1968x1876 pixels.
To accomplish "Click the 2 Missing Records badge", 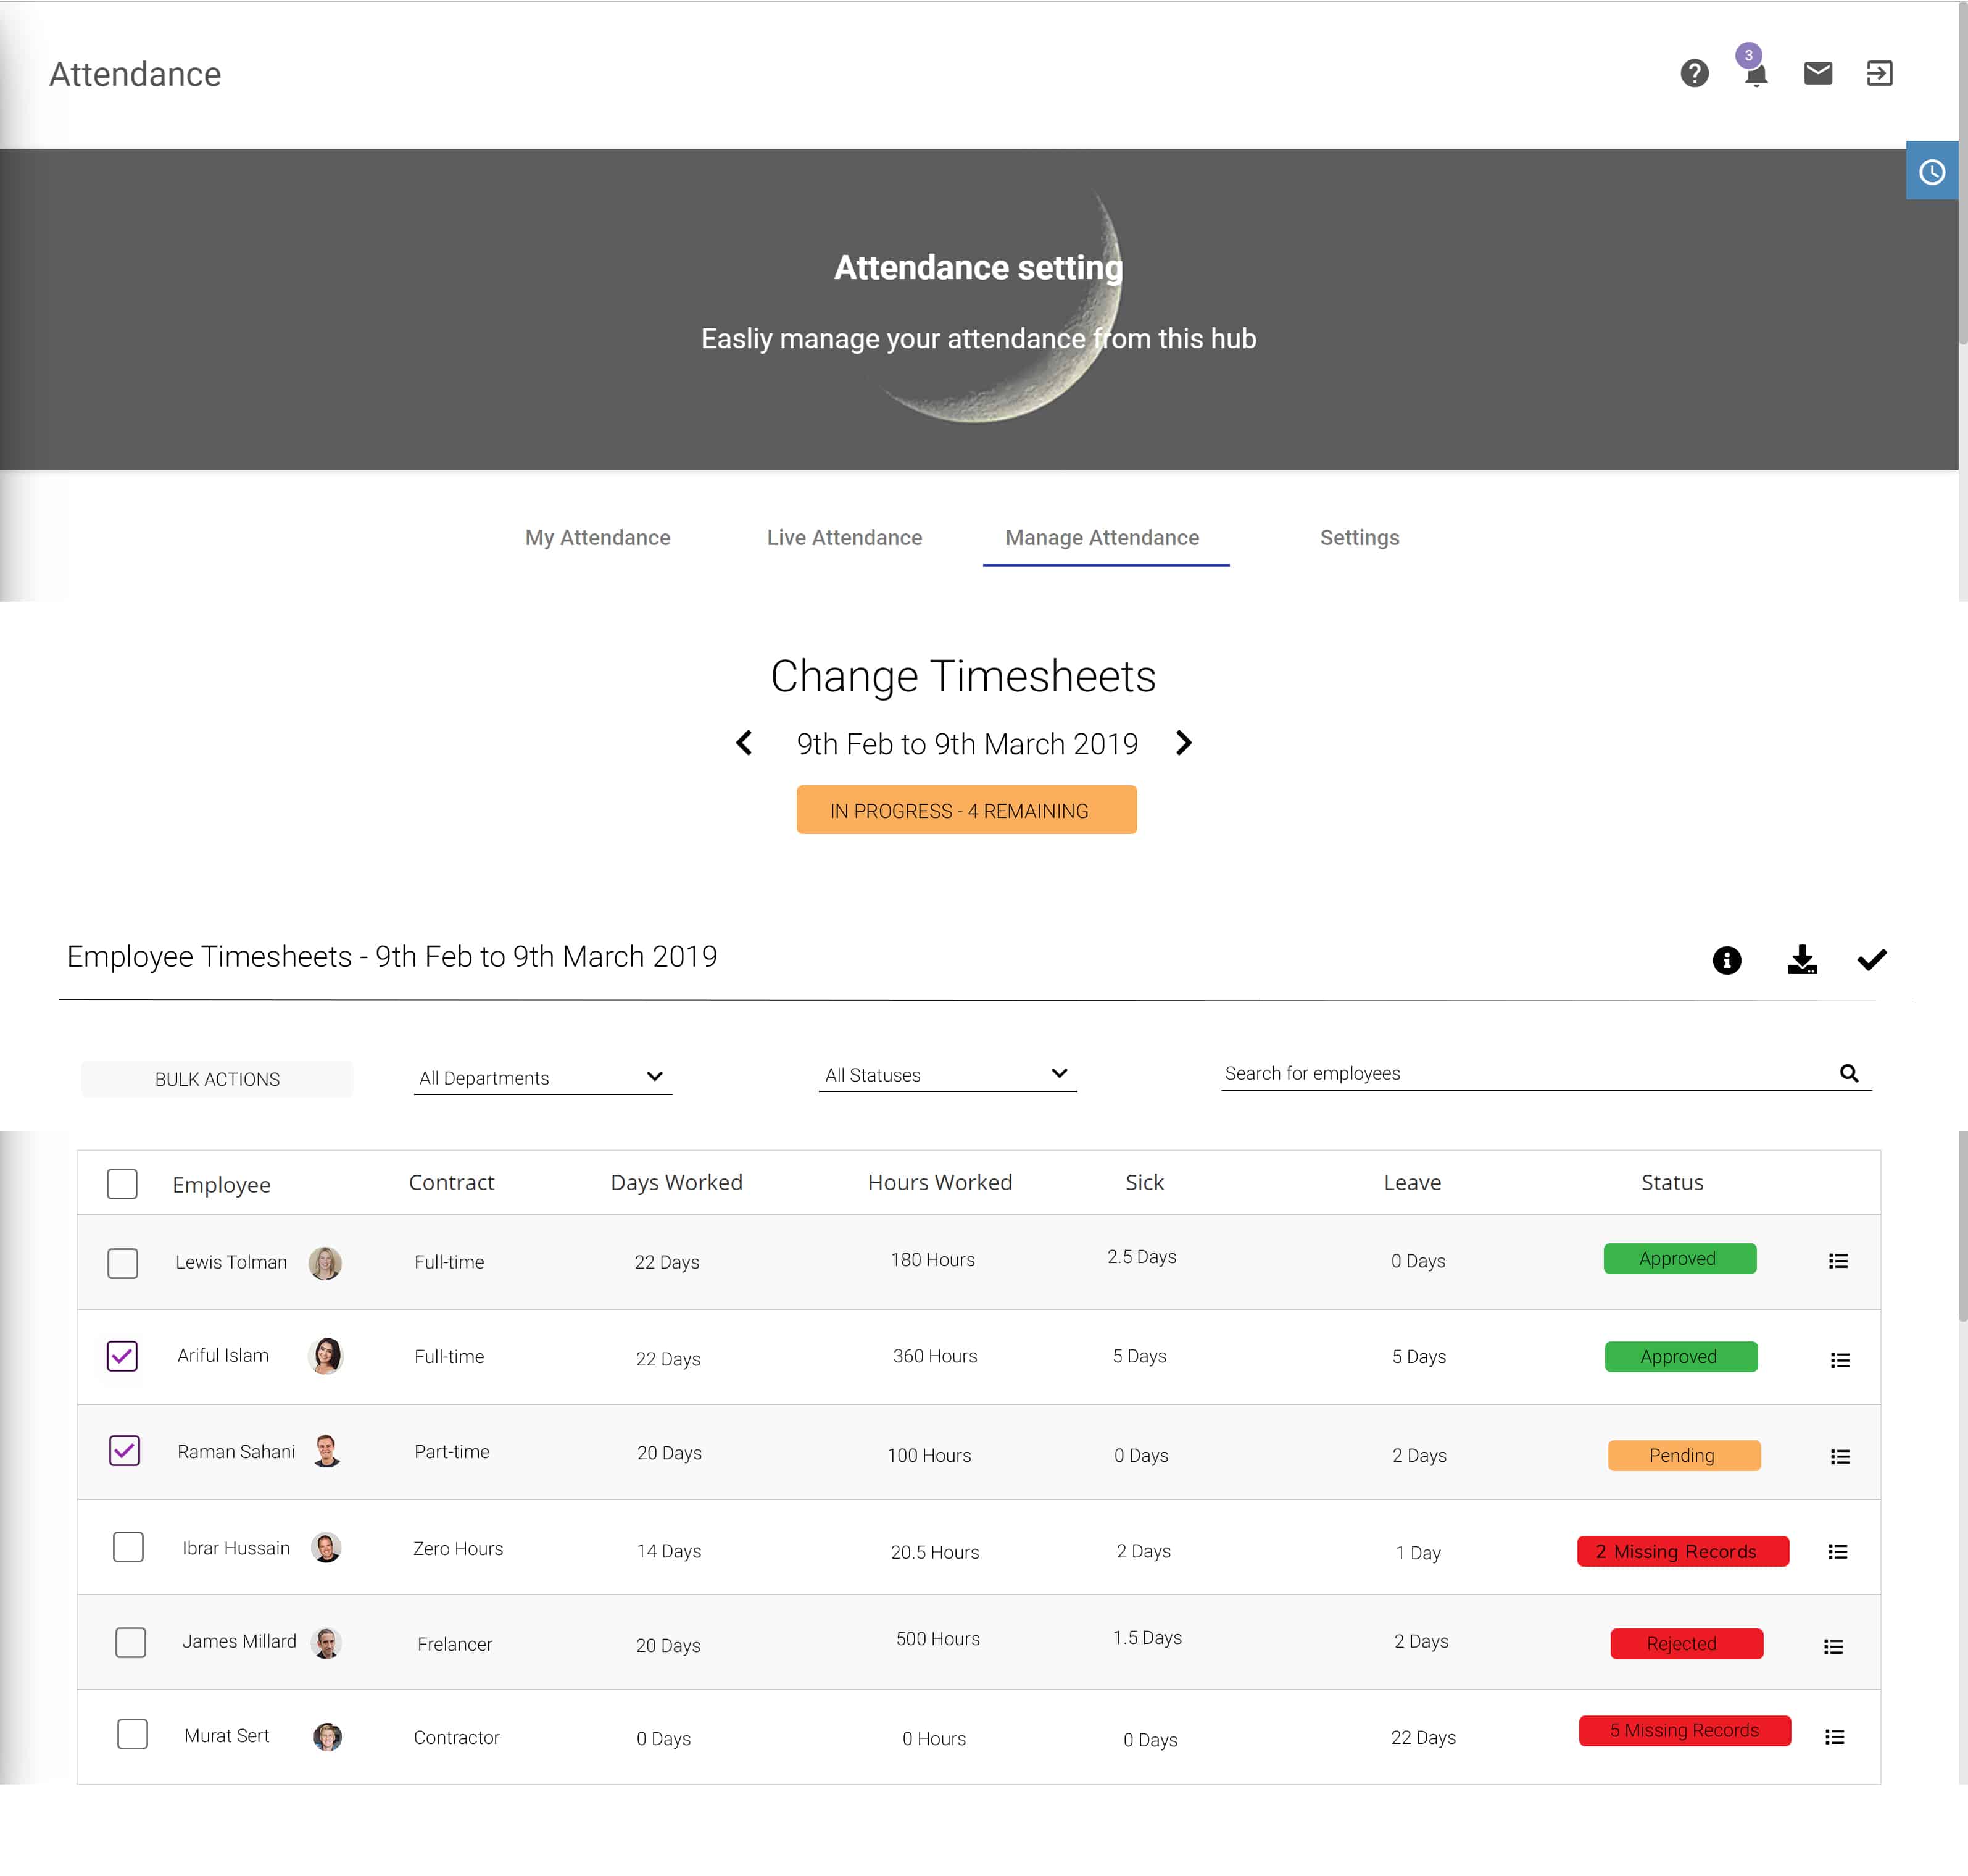I will 1683,1551.
